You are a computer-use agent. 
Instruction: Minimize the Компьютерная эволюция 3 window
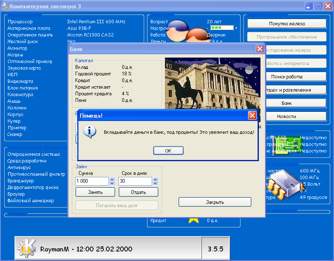click(308, 6)
